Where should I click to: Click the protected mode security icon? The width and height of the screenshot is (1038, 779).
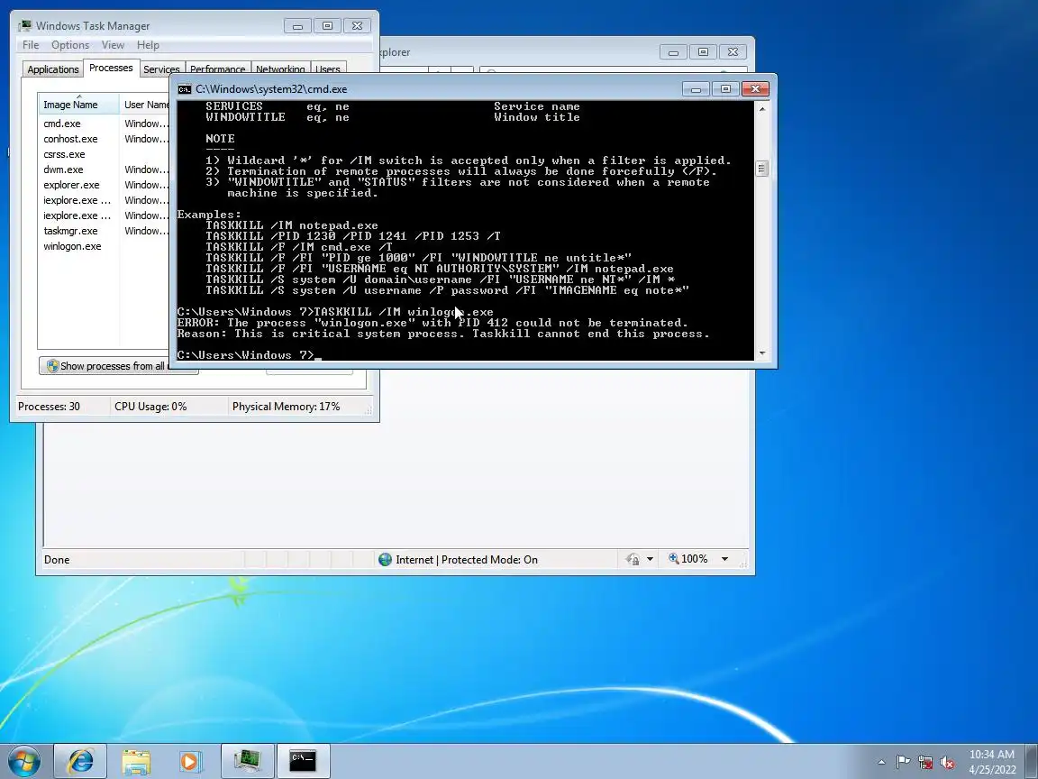point(633,560)
